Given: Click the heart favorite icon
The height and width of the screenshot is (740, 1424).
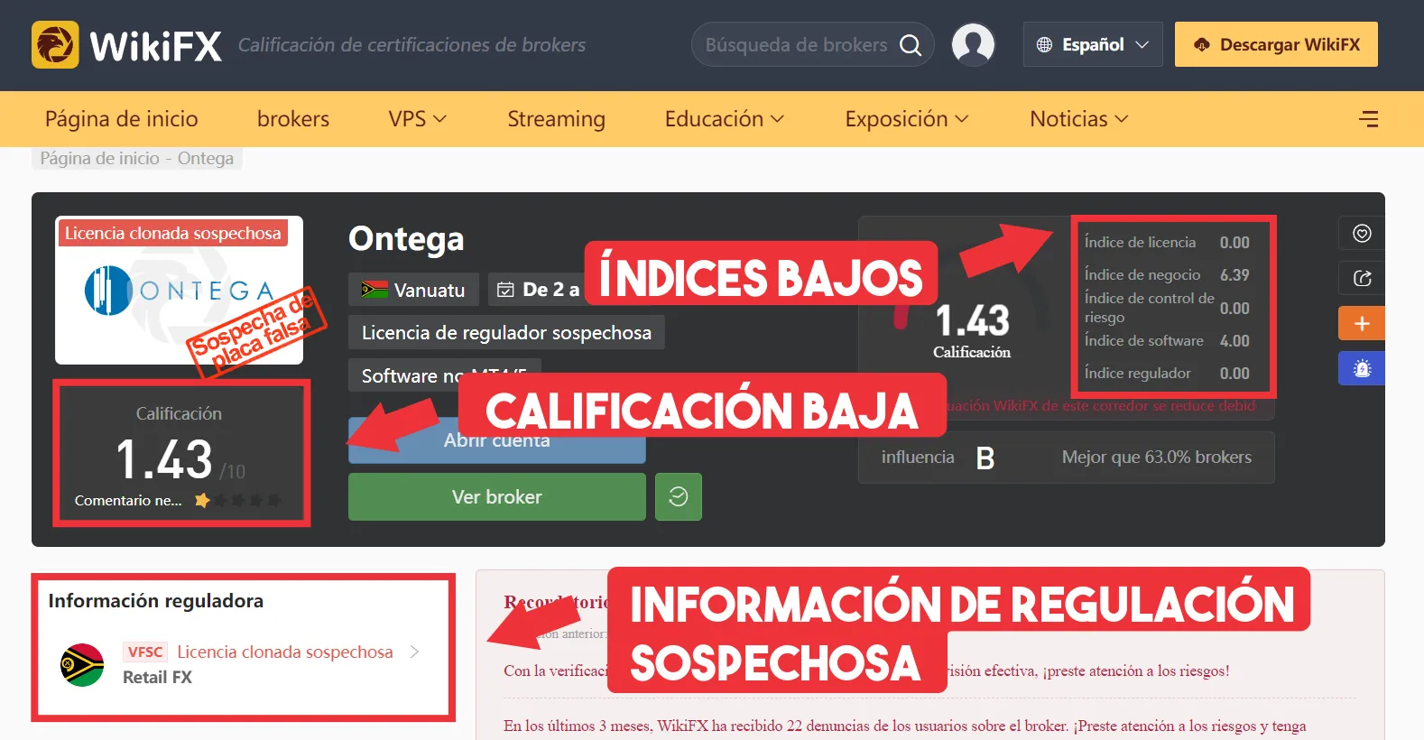Looking at the screenshot, I should tap(1362, 234).
